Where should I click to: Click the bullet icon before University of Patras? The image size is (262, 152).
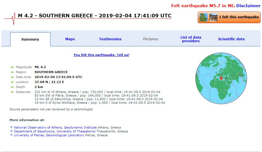(x=11, y=135)
